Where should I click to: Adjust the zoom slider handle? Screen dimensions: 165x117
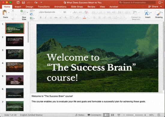[x=134, y=115]
